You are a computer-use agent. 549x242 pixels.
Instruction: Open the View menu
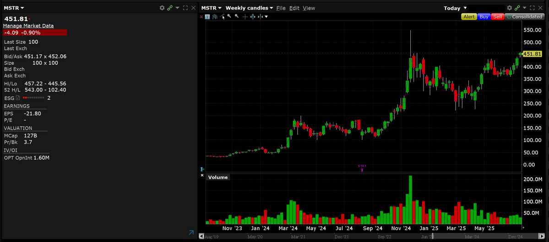click(x=309, y=8)
